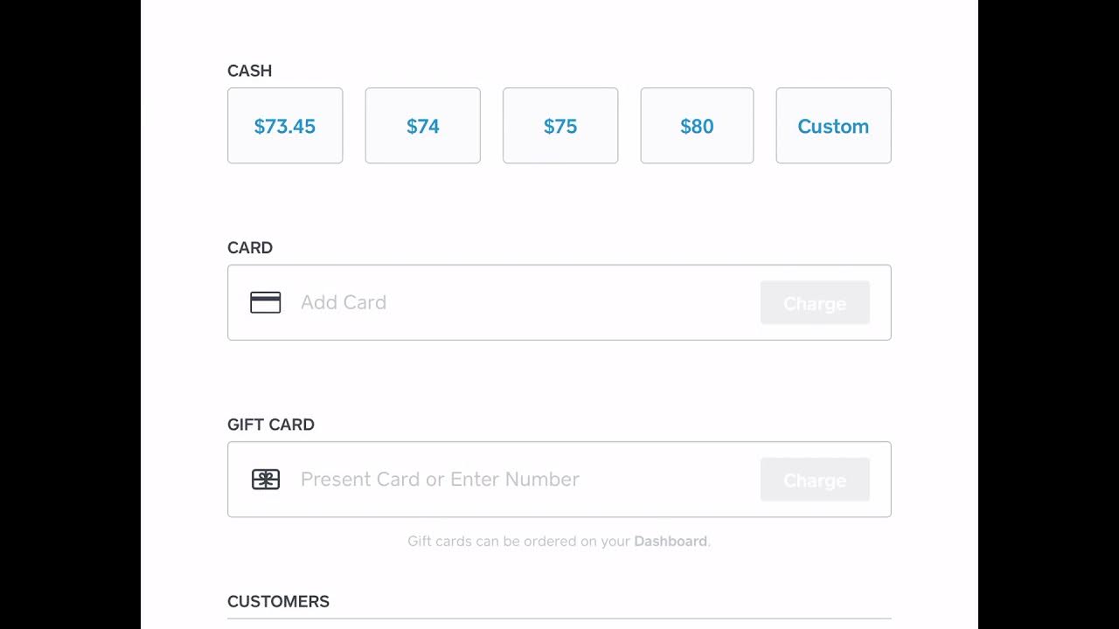Click the CUSTOMERS section heading
The width and height of the screenshot is (1119, 629).
278,602
